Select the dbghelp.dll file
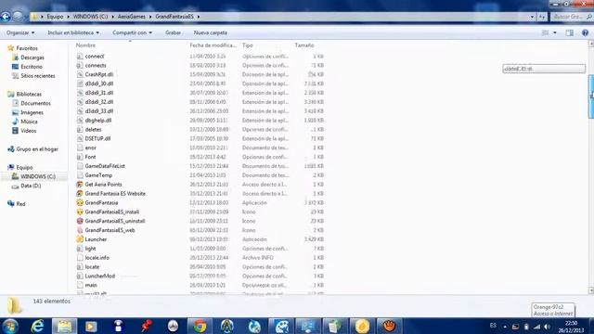The height and width of the screenshot is (334, 594). point(97,121)
